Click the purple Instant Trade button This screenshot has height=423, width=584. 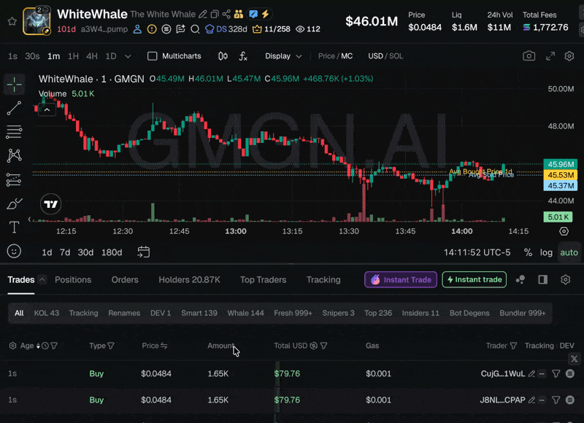click(x=401, y=280)
